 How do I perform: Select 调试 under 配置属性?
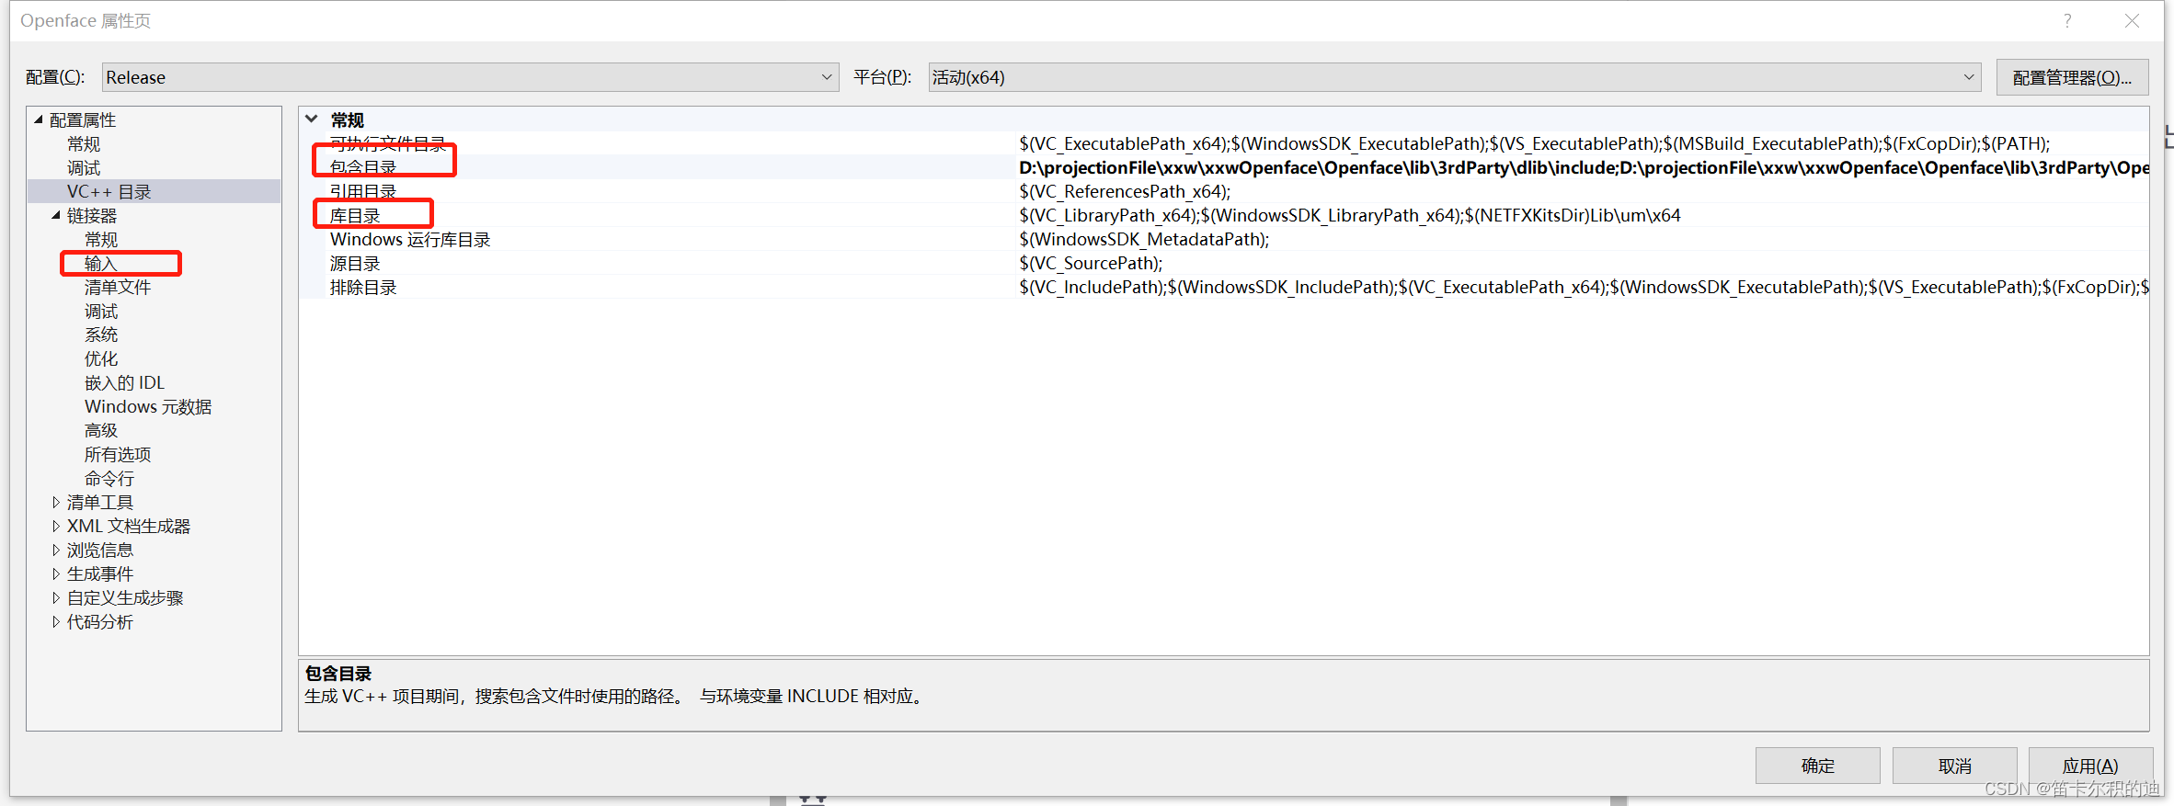click(84, 168)
